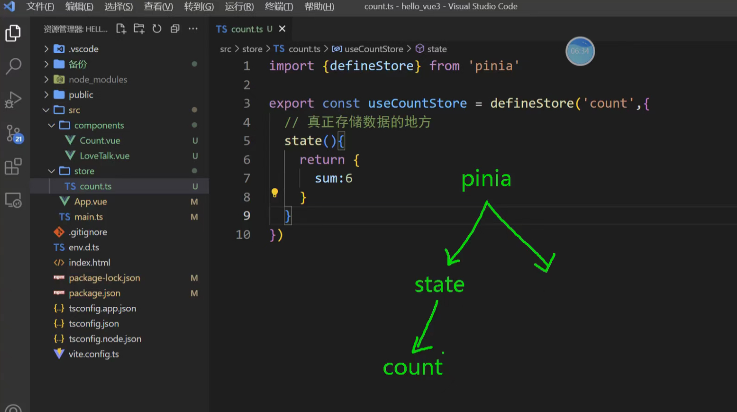The height and width of the screenshot is (412, 737).
Task: Collapse the src folder
Action: (46, 110)
